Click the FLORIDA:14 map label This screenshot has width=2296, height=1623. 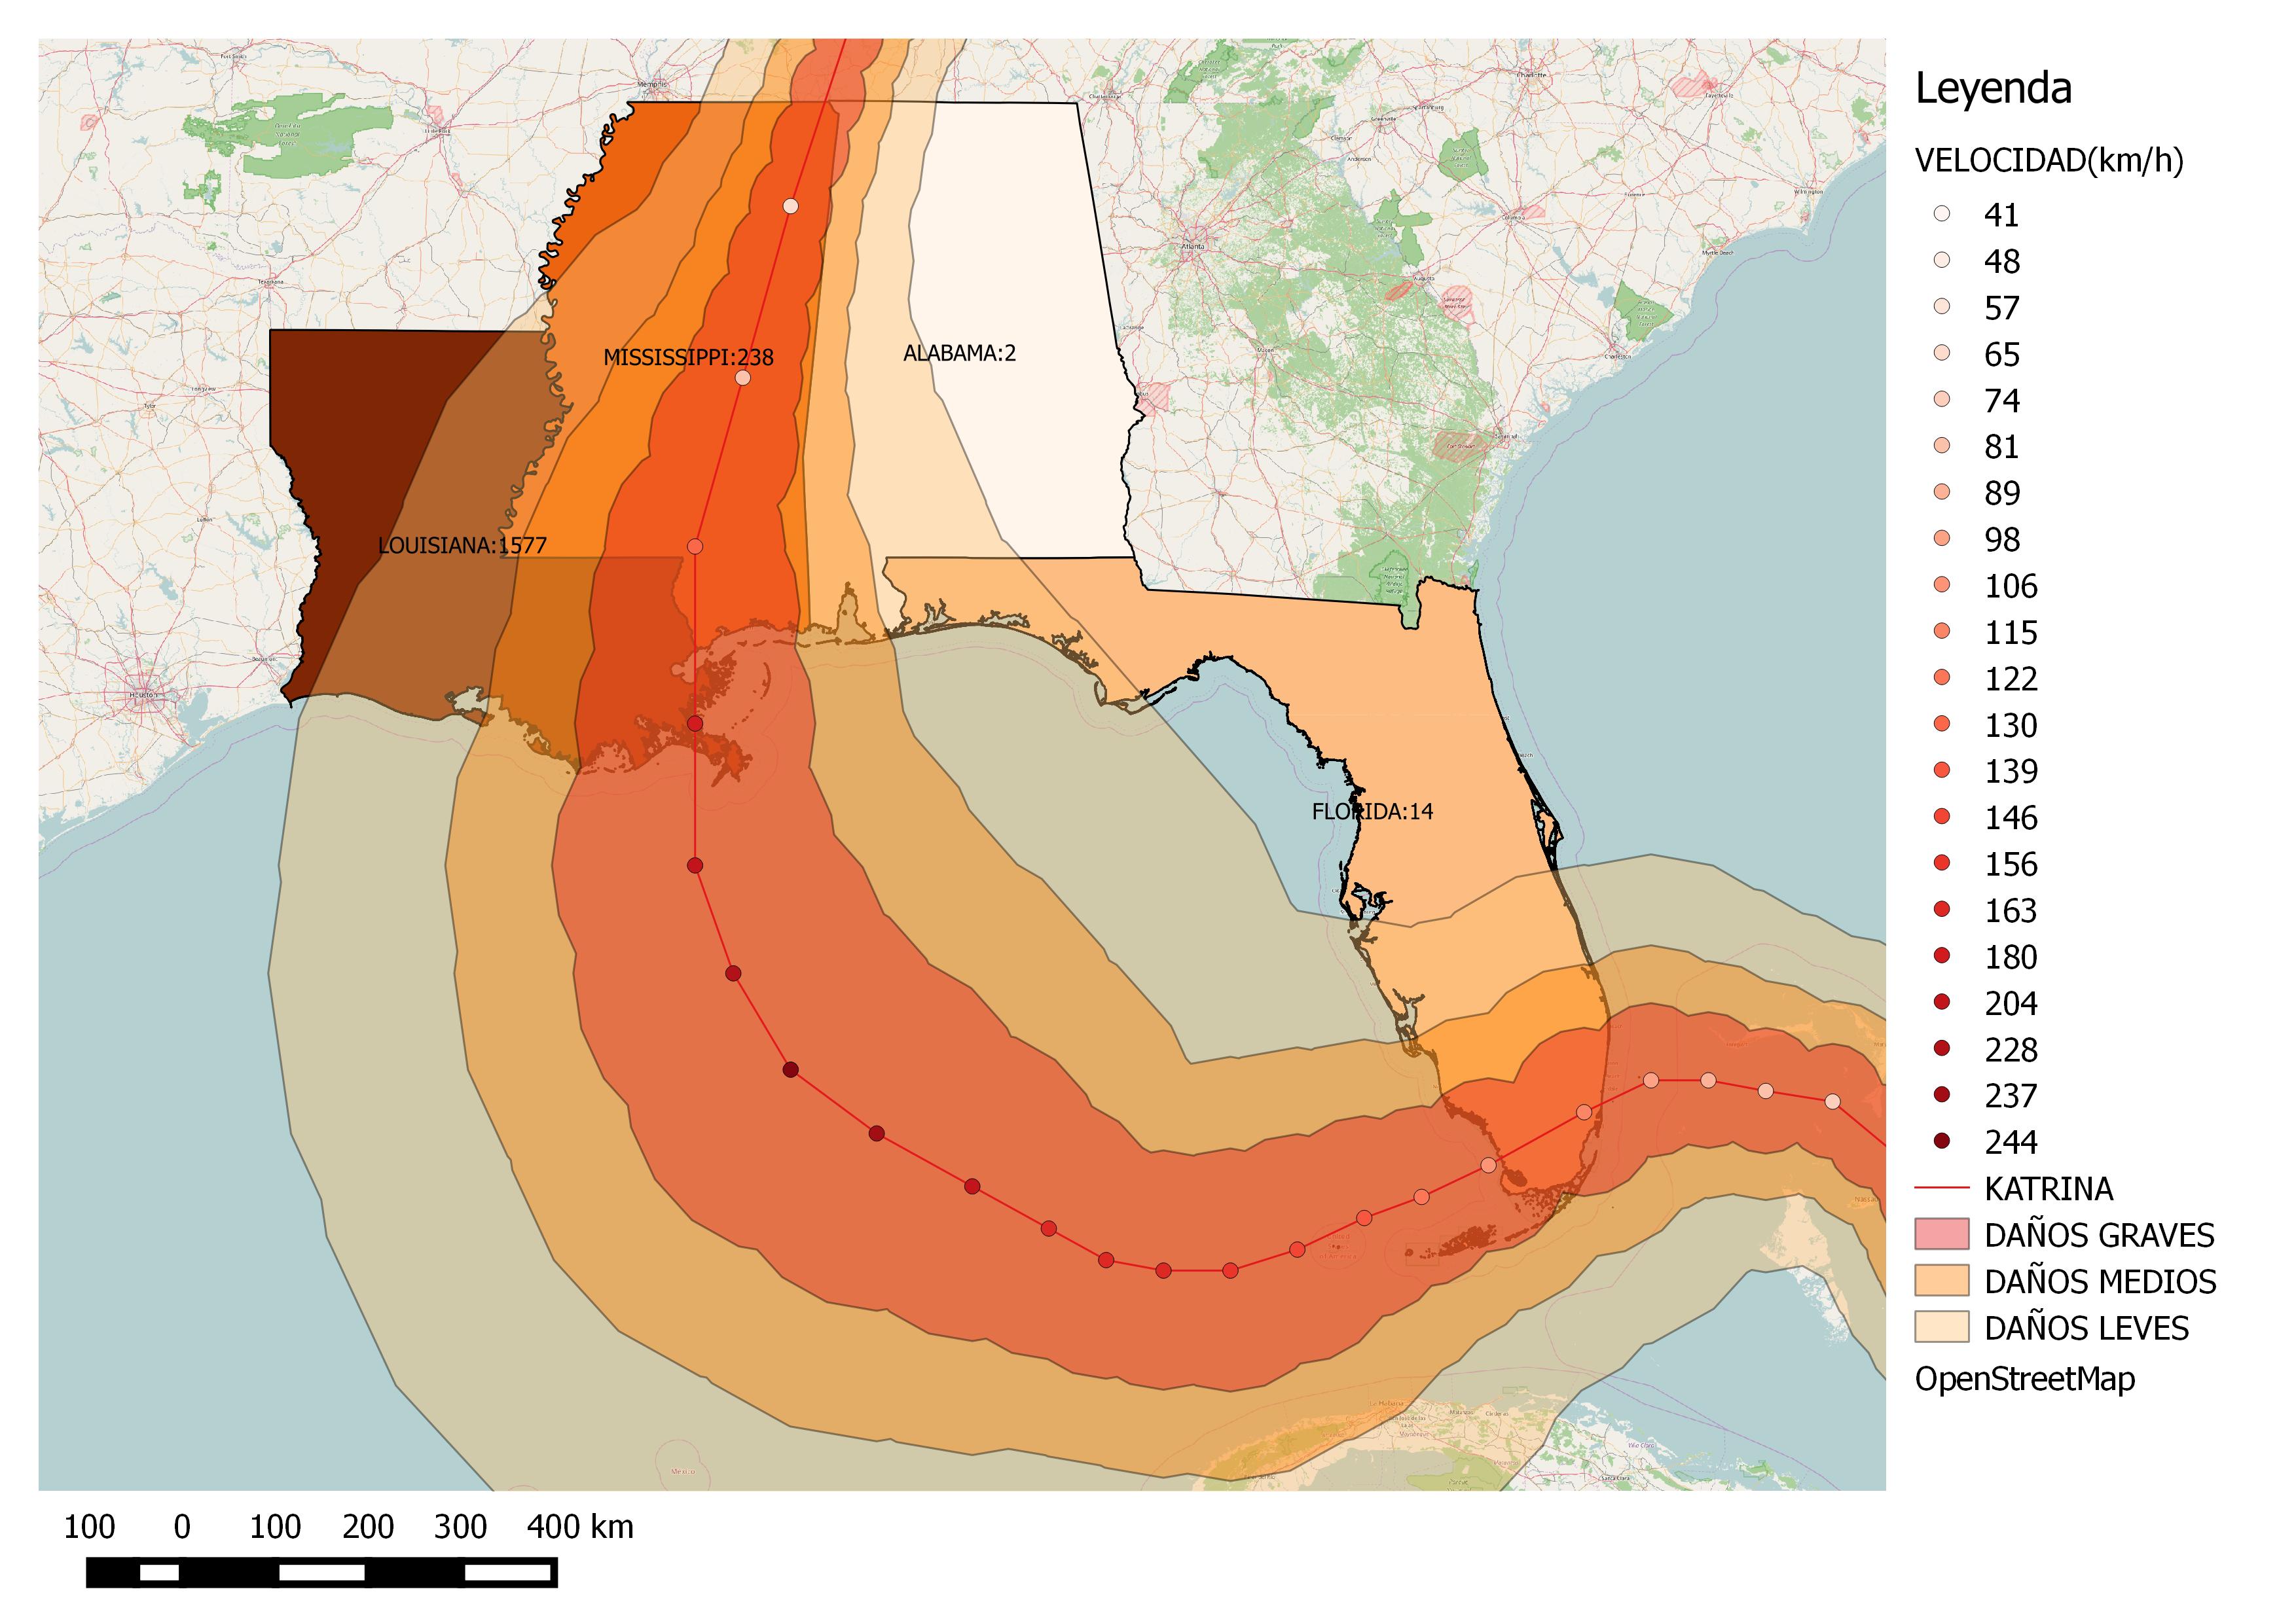(x=1372, y=811)
